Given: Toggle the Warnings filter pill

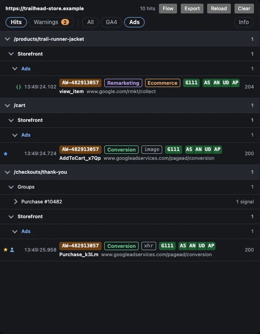Looking at the screenshot, I should pos(51,22).
